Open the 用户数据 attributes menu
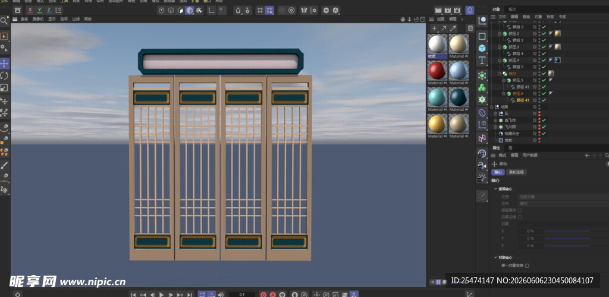This screenshot has width=609, height=297. 530,155
